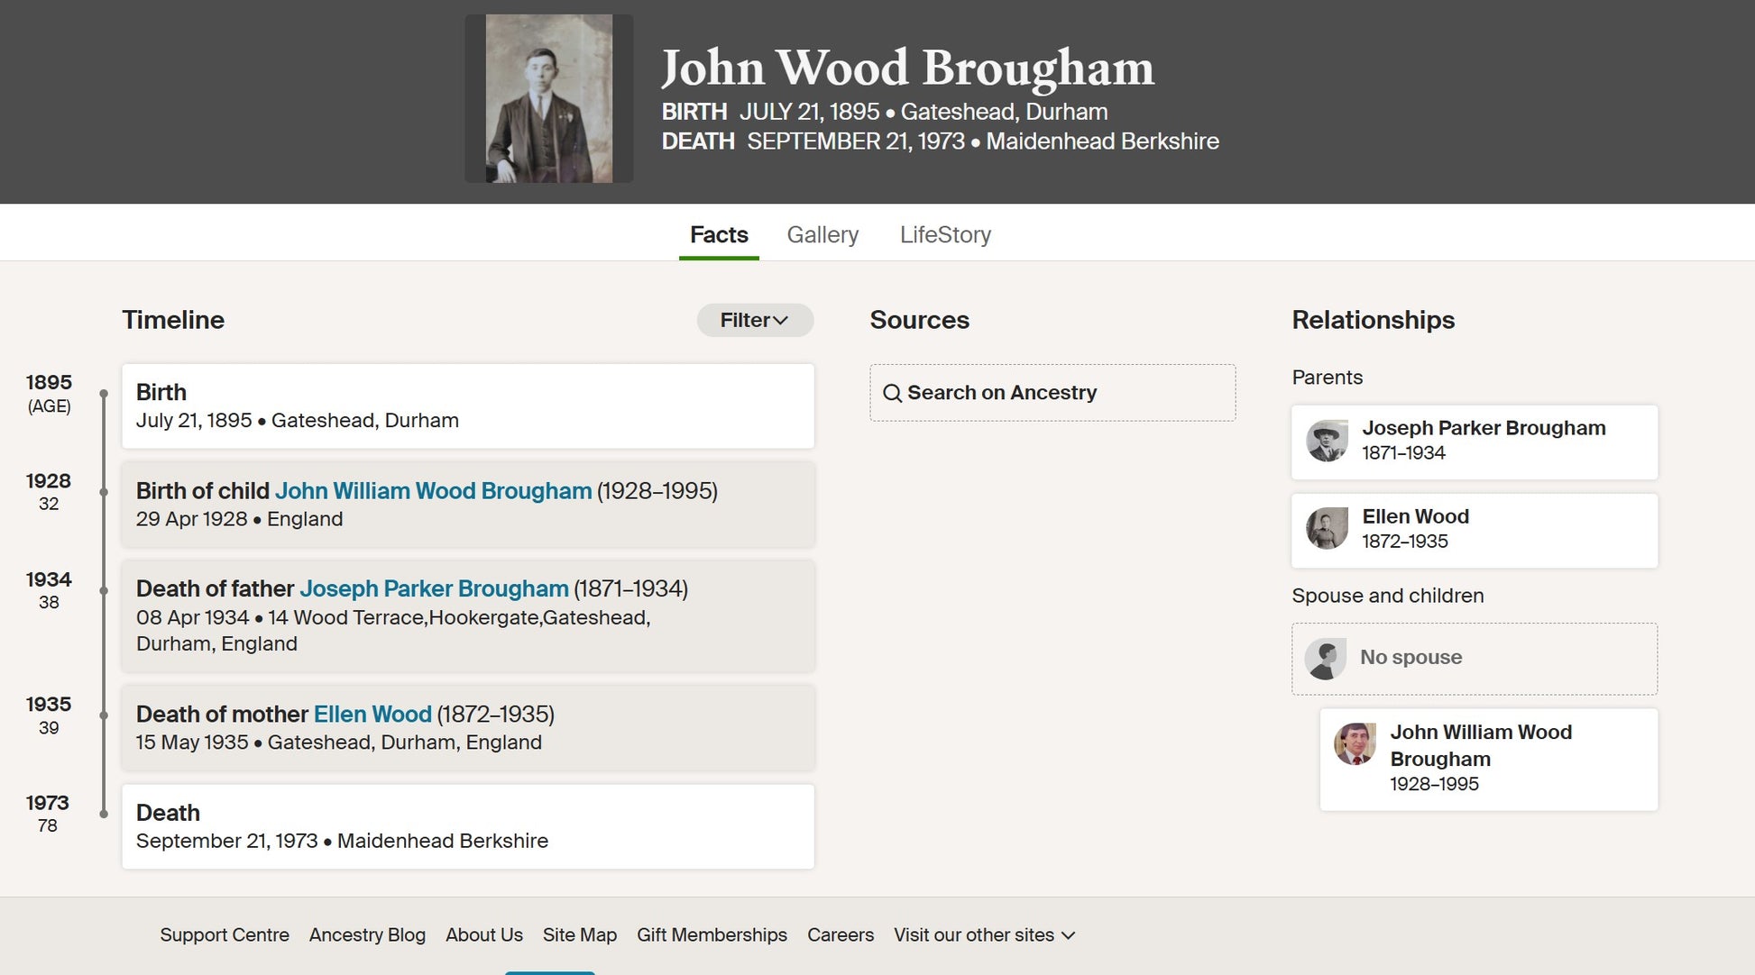Screen dimensions: 1755x975
Task: Open the Filter dropdown in Timeline
Action: click(754, 320)
